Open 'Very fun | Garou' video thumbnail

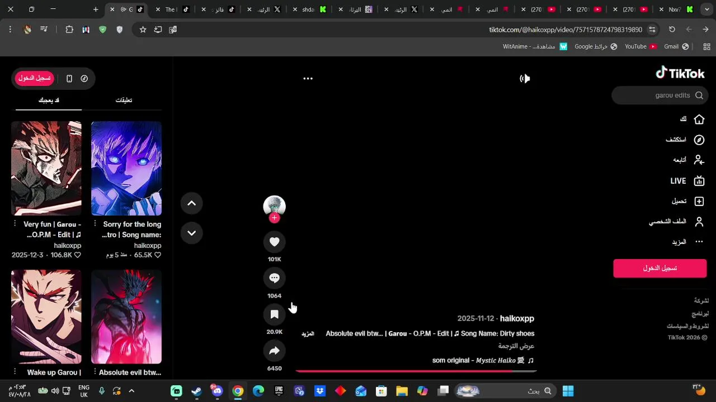coord(46,168)
